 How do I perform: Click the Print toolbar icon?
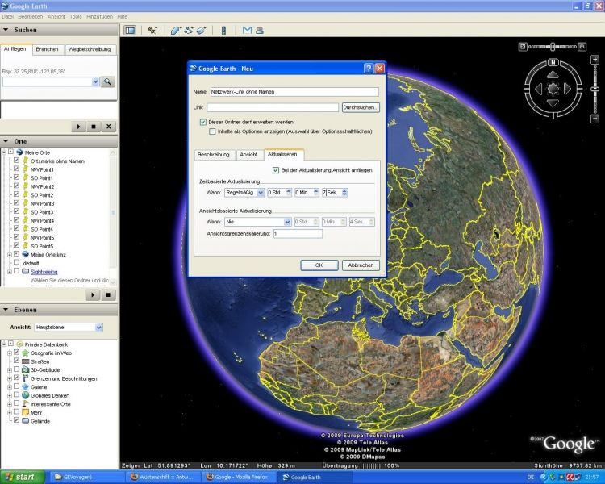click(260, 30)
